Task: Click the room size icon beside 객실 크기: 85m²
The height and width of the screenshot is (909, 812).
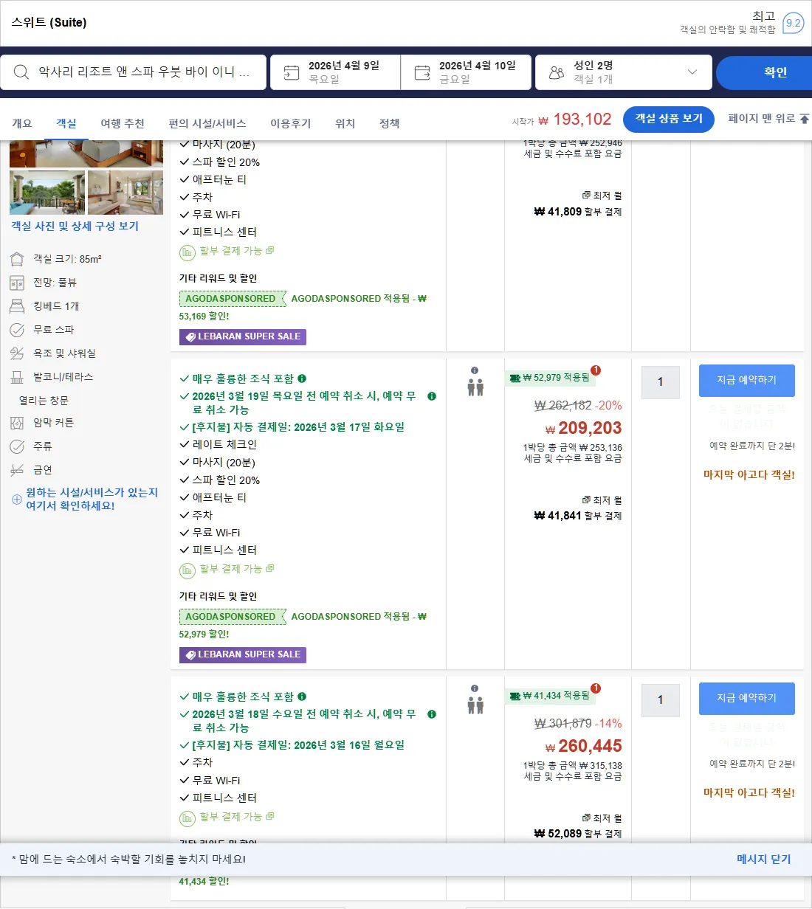Action: 17,259
